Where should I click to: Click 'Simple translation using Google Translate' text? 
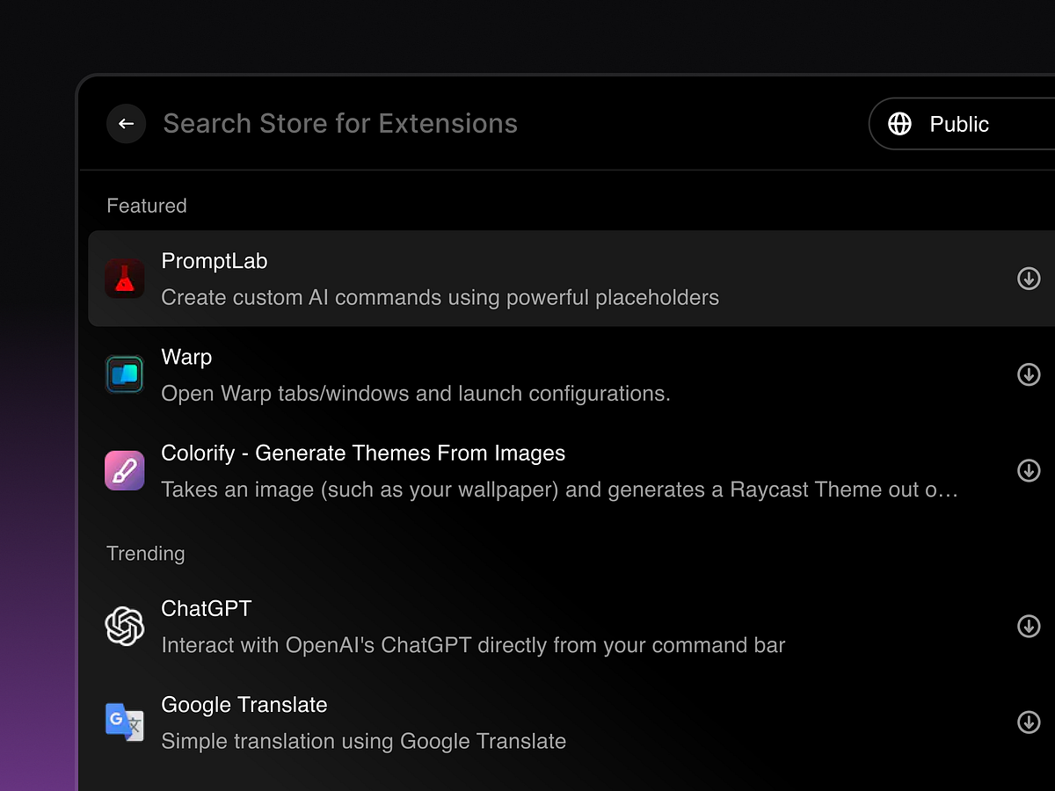click(364, 742)
